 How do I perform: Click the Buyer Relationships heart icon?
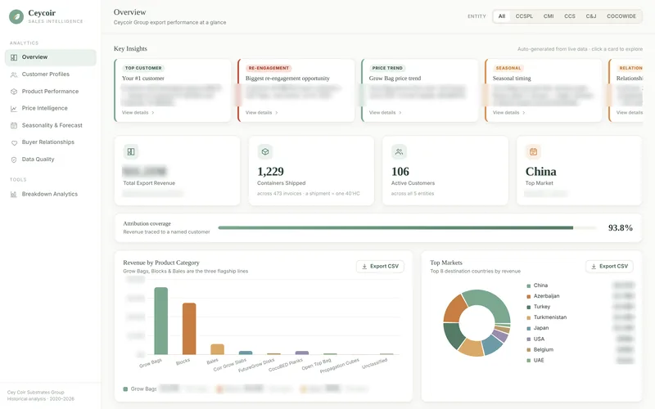tap(14, 142)
